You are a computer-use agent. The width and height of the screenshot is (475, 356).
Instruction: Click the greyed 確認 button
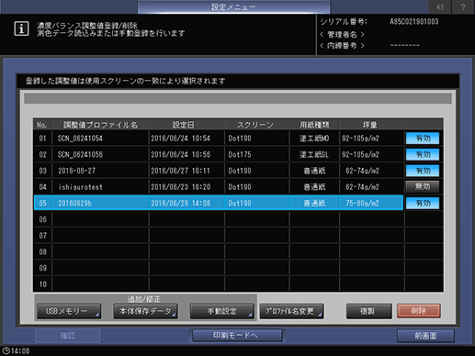click(68, 336)
